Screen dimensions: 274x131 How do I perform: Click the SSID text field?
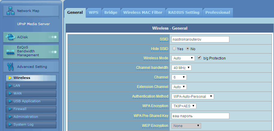point(200,39)
